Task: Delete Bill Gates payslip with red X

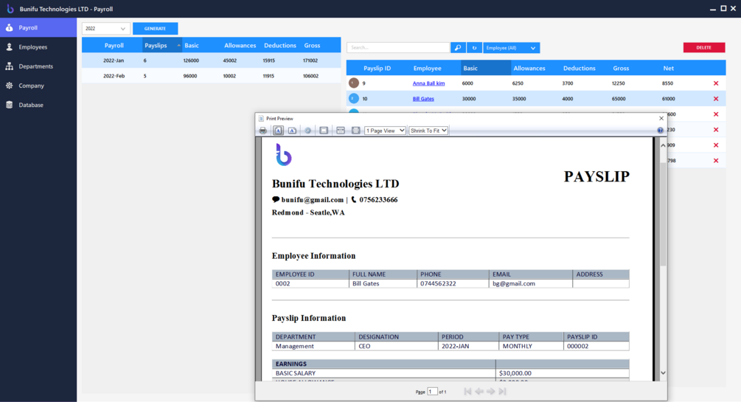Action: [x=716, y=99]
